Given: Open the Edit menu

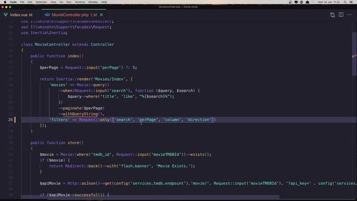Looking at the screenshot, I should pos(30,2).
